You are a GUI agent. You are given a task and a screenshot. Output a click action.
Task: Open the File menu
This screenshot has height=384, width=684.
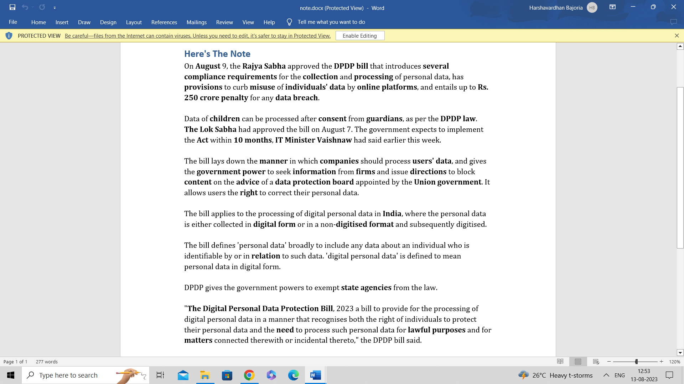coord(13,22)
